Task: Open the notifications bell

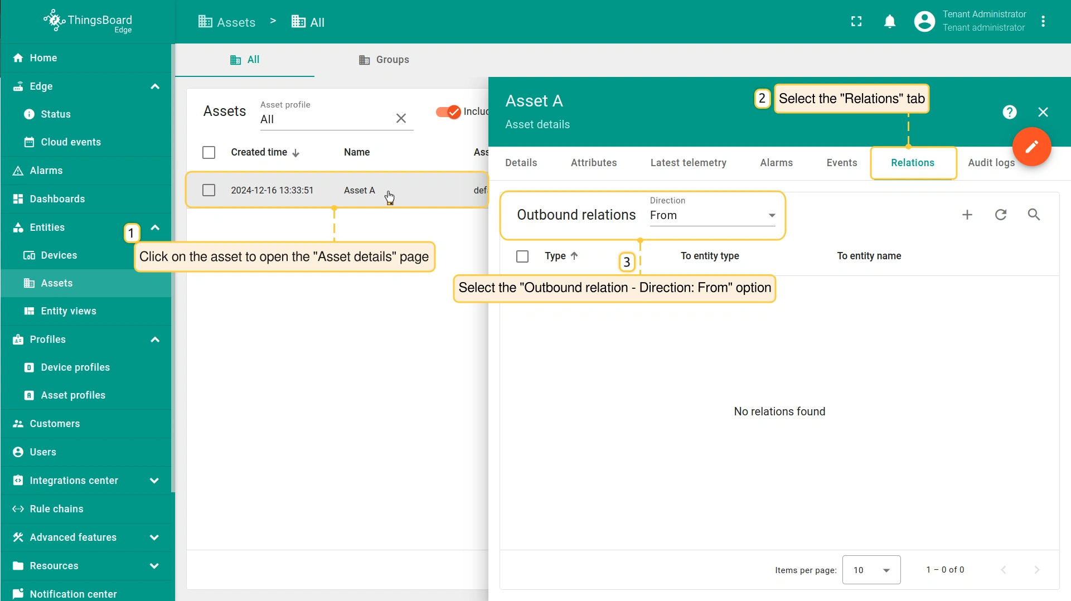Action: click(x=890, y=22)
